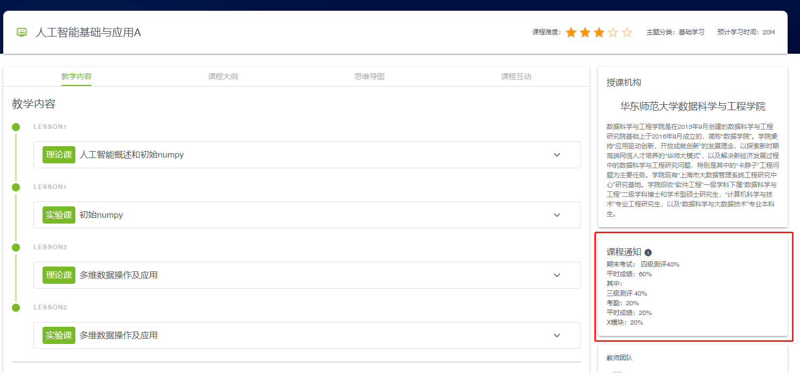Viewport: 800px width, 373px height.
Task: Expand the 实验课 初始numpy chevron
Action: [x=557, y=215]
